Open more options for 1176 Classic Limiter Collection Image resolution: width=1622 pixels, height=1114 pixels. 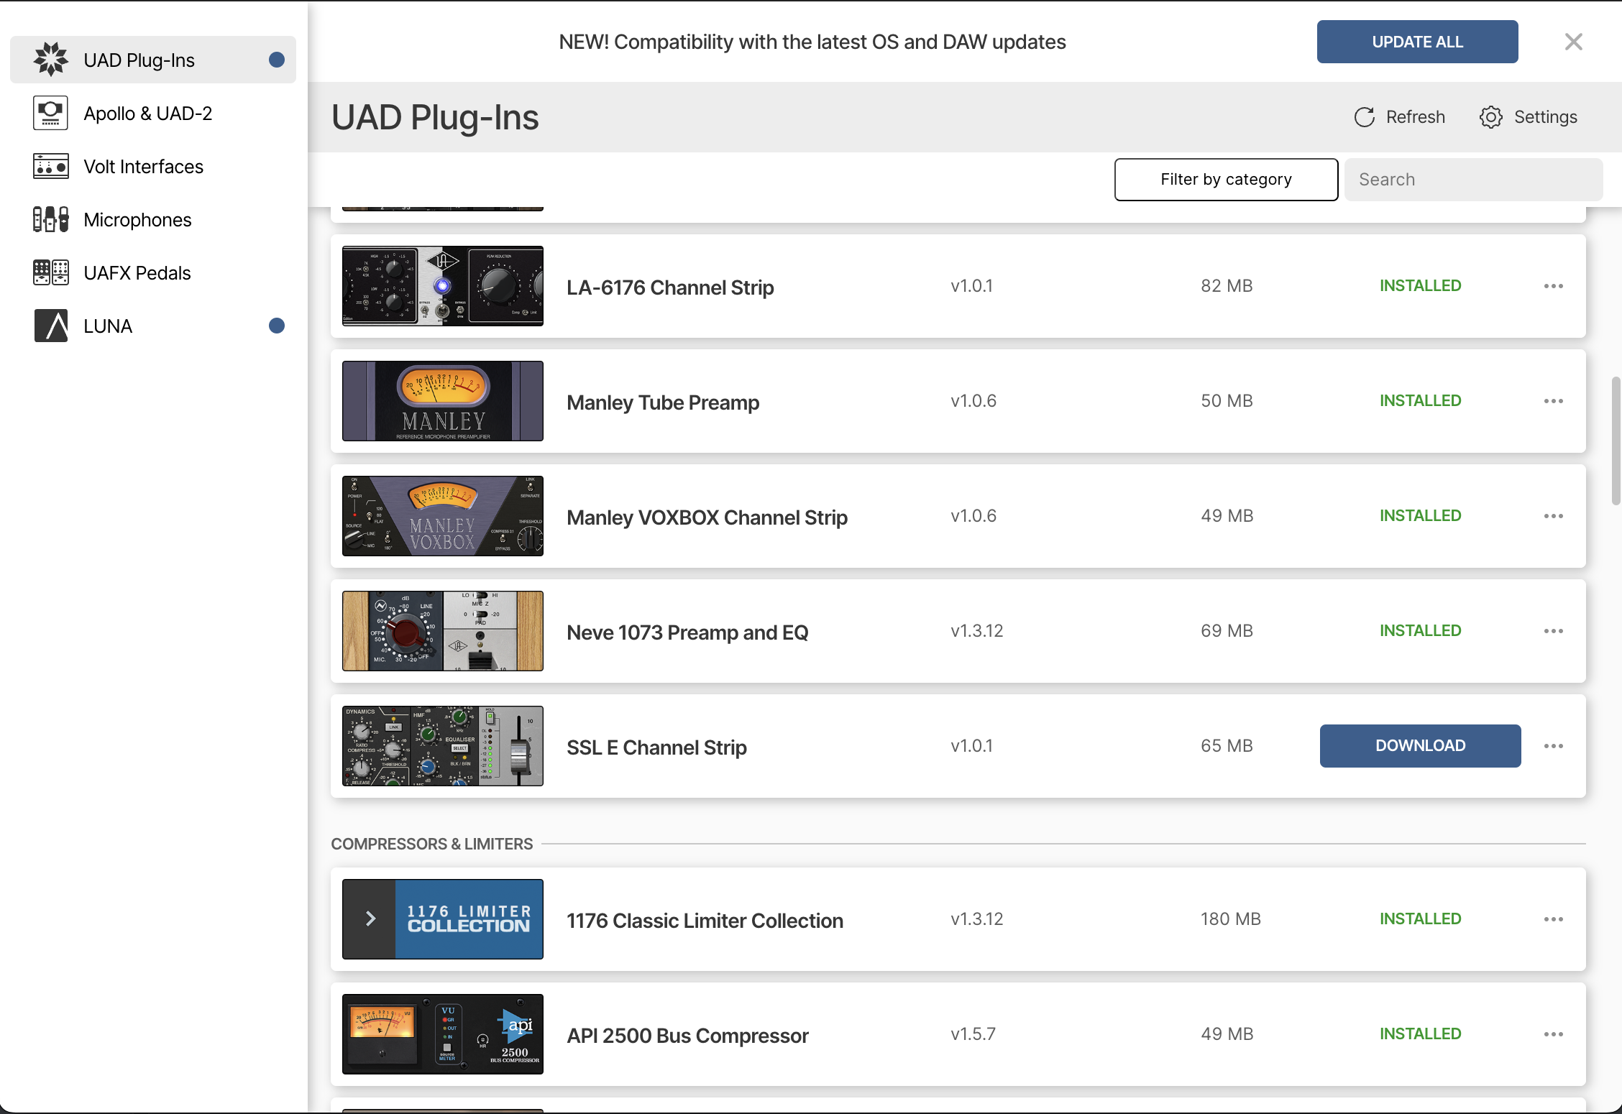tap(1553, 919)
